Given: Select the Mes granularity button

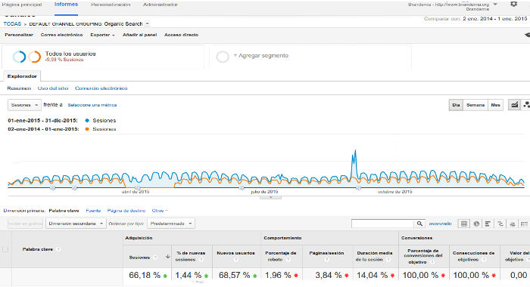Looking at the screenshot, I should (x=495, y=105).
